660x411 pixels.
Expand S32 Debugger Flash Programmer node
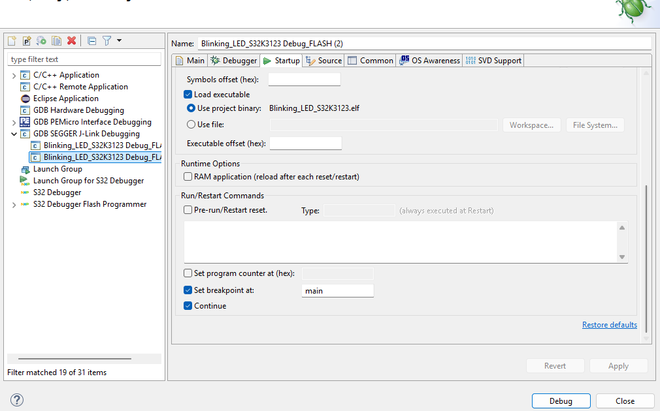pos(14,205)
